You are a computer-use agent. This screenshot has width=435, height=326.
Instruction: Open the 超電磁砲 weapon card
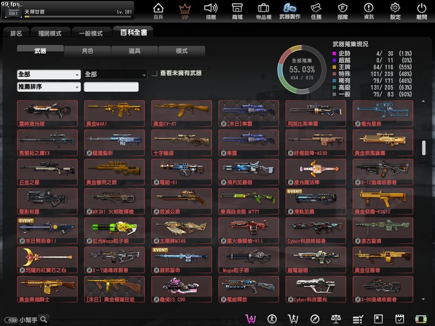pos(316,260)
